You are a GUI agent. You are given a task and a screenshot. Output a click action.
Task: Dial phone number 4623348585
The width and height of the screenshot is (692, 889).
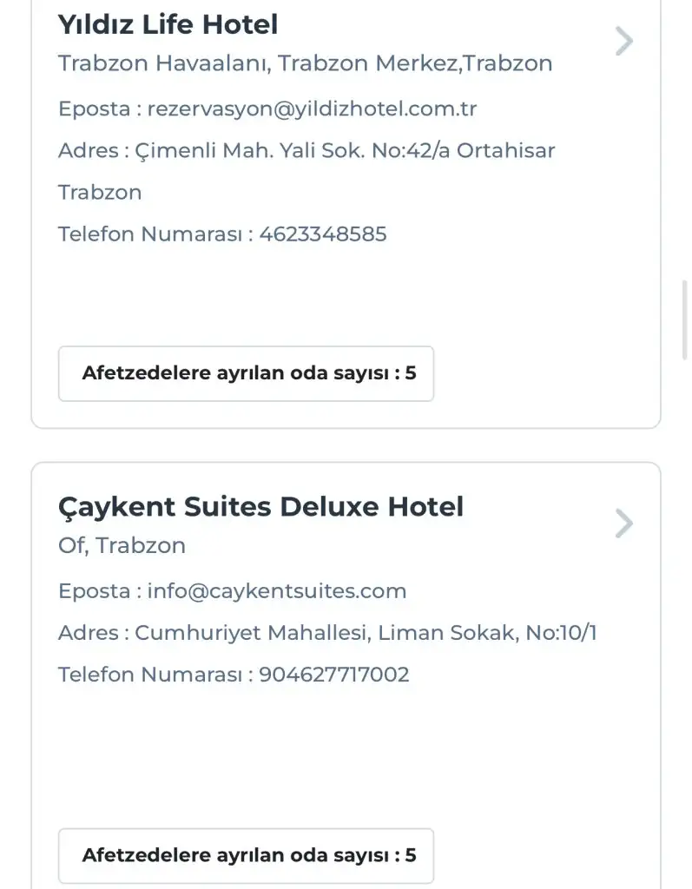pyautogui.click(x=323, y=234)
